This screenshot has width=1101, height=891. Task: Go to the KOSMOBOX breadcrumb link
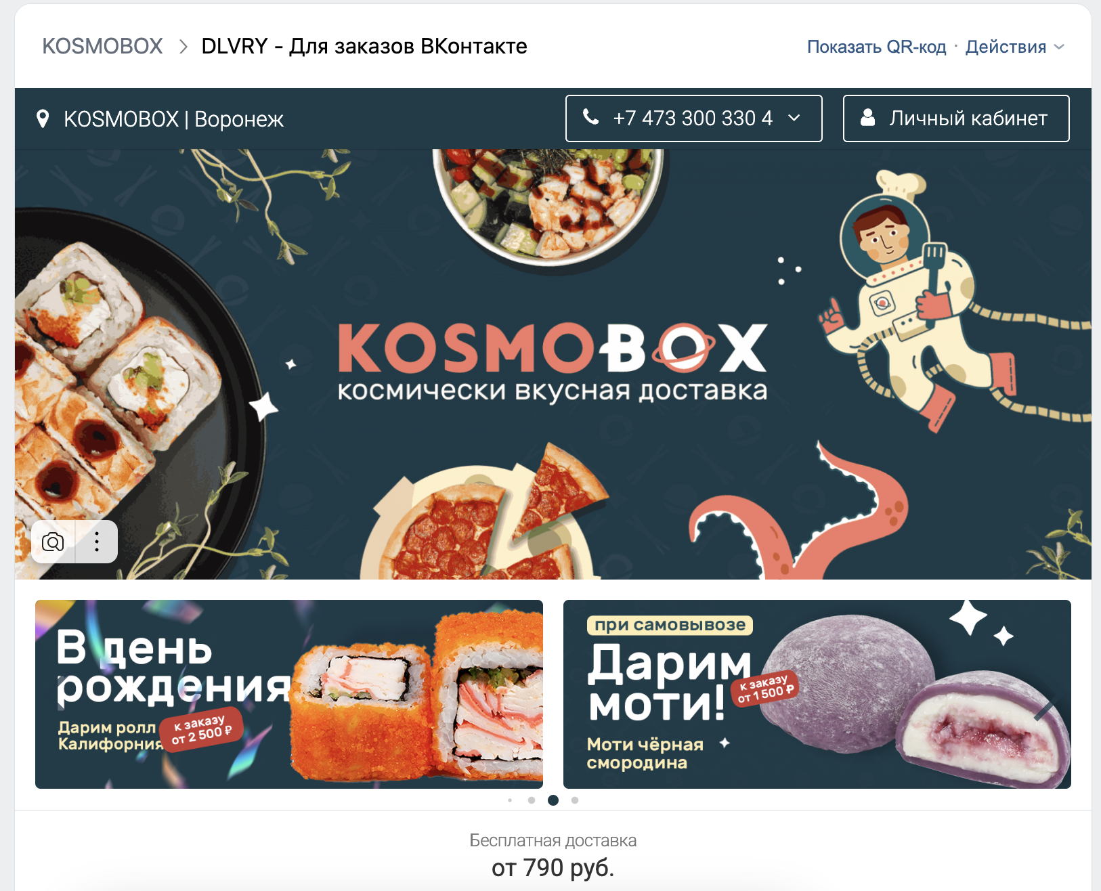pos(102,46)
